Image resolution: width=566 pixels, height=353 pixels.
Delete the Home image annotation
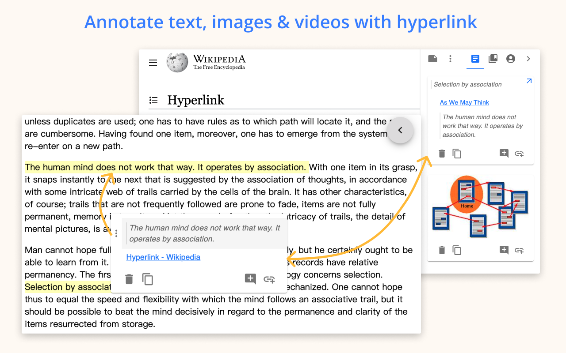[441, 250]
